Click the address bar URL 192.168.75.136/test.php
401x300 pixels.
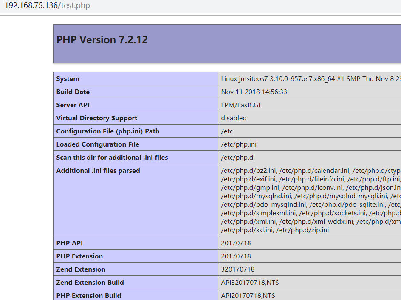coord(47,6)
